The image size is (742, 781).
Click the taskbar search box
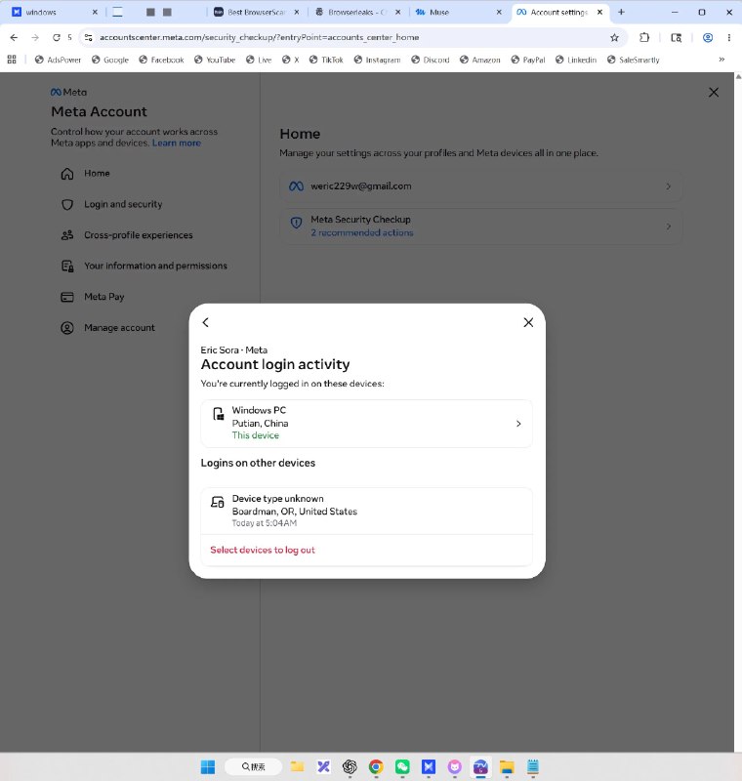click(254, 766)
